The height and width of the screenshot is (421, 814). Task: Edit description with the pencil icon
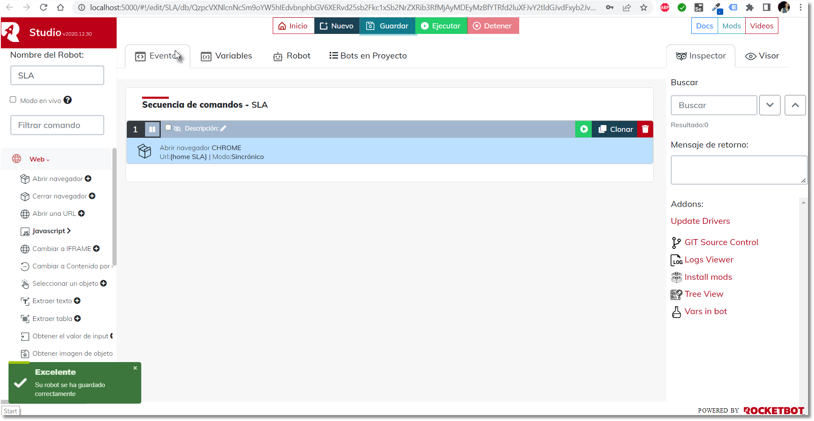223,128
